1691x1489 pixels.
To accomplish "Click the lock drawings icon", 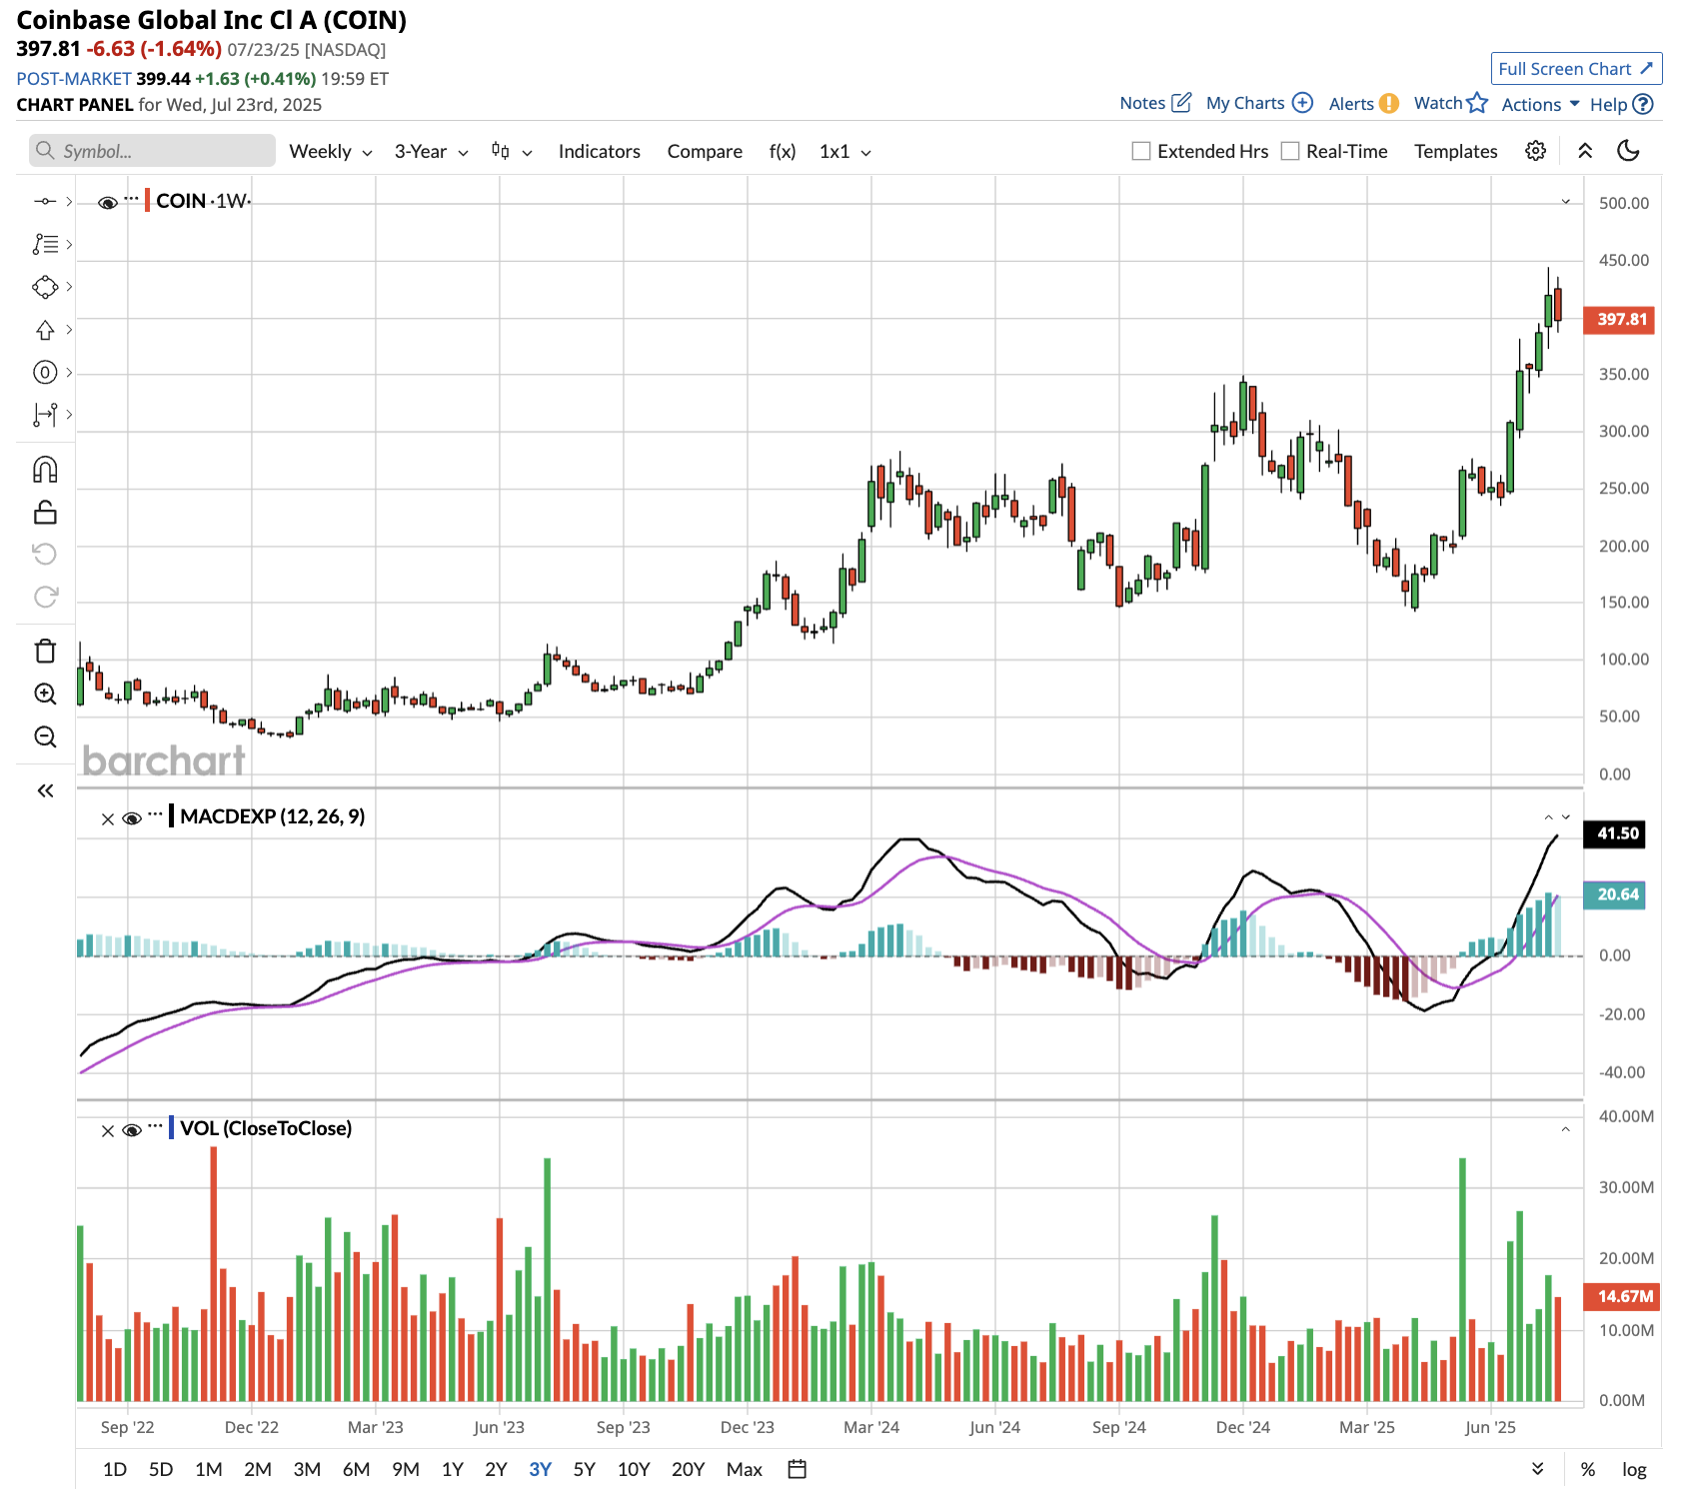I will 45,513.
